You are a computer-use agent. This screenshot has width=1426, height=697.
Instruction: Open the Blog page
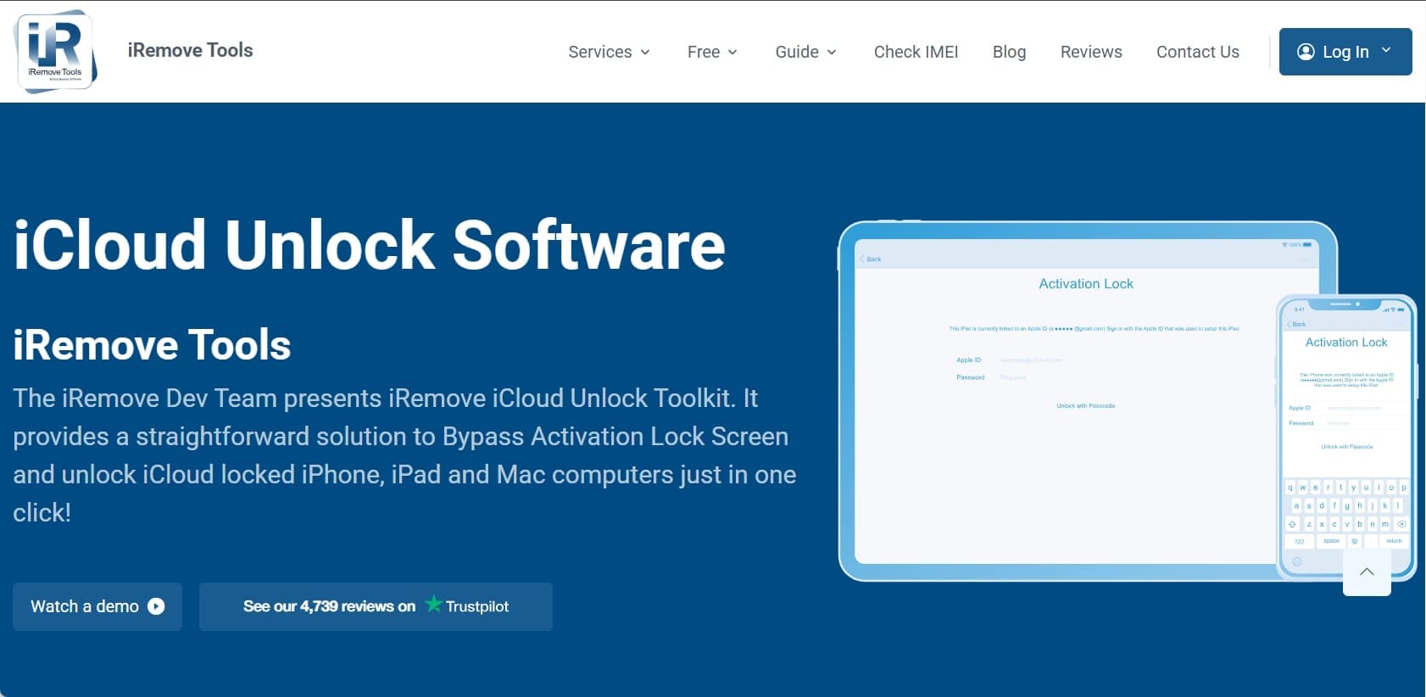click(x=1009, y=52)
